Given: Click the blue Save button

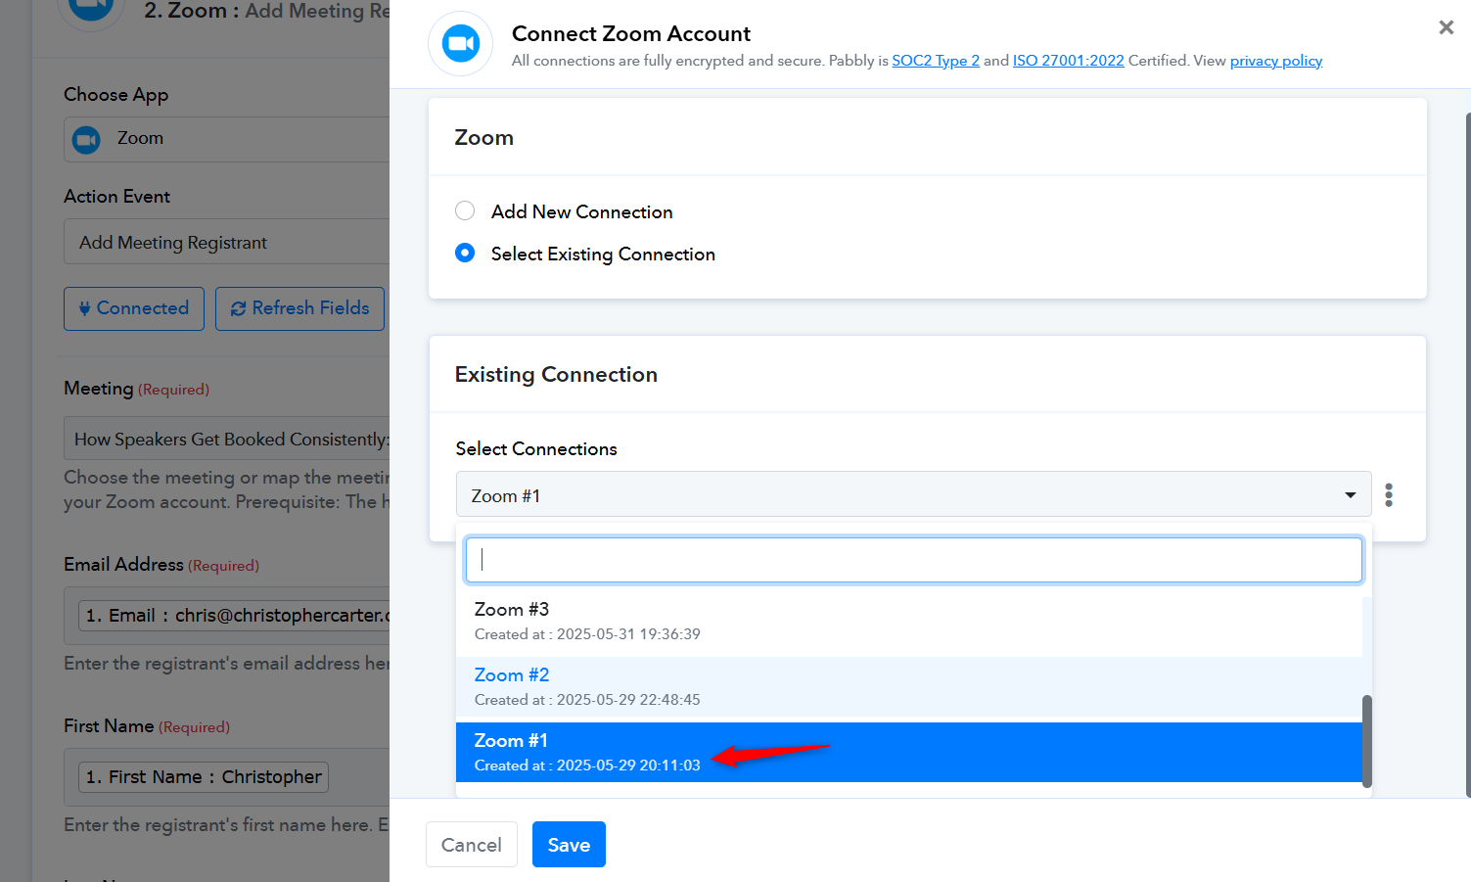Looking at the screenshot, I should click(569, 844).
